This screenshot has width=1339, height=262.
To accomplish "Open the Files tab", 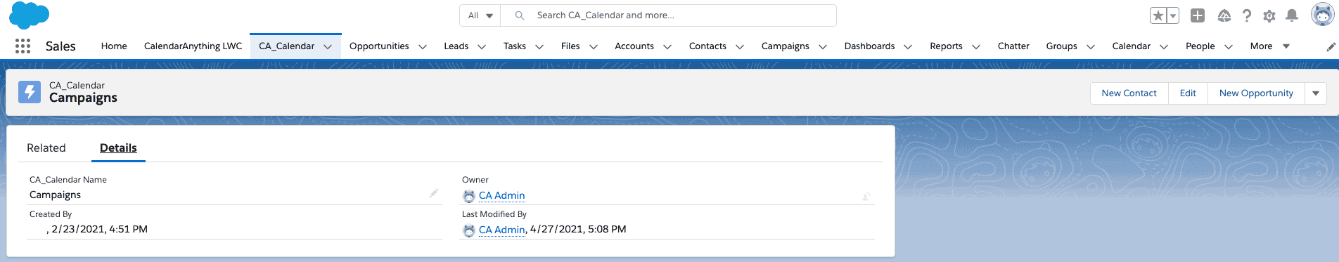I will point(570,46).
